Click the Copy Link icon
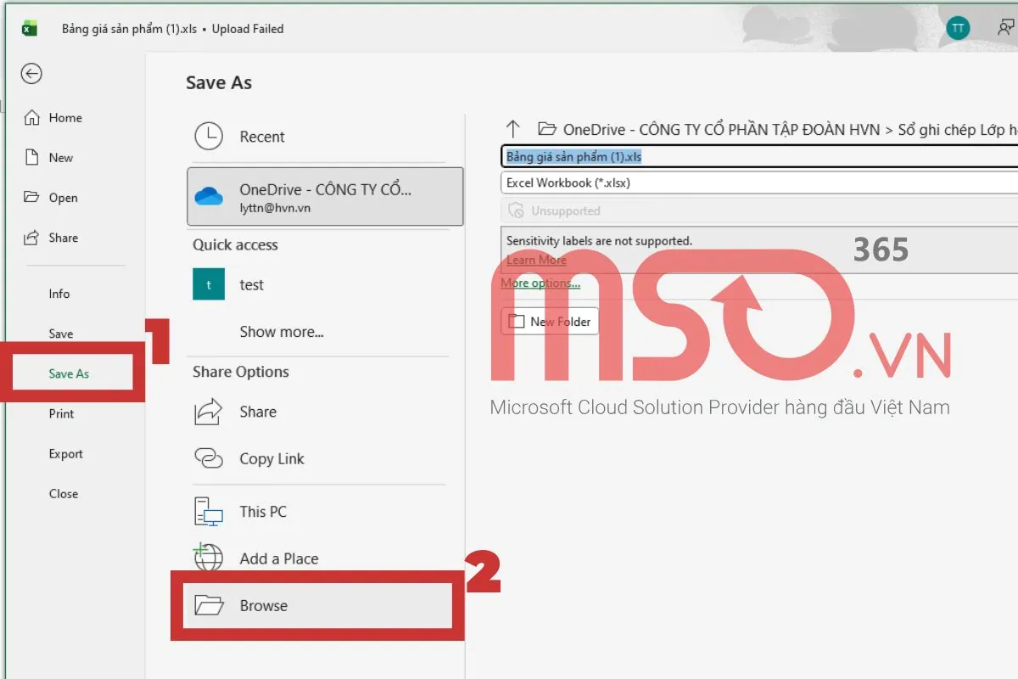Viewport: 1018px width, 679px height. (208, 458)
